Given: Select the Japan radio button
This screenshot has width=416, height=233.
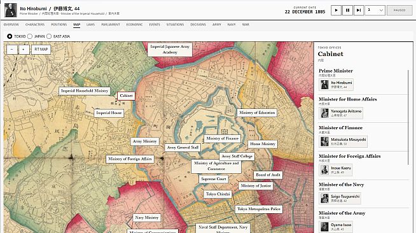Looking at the screenshot, I should pos(30,36).
